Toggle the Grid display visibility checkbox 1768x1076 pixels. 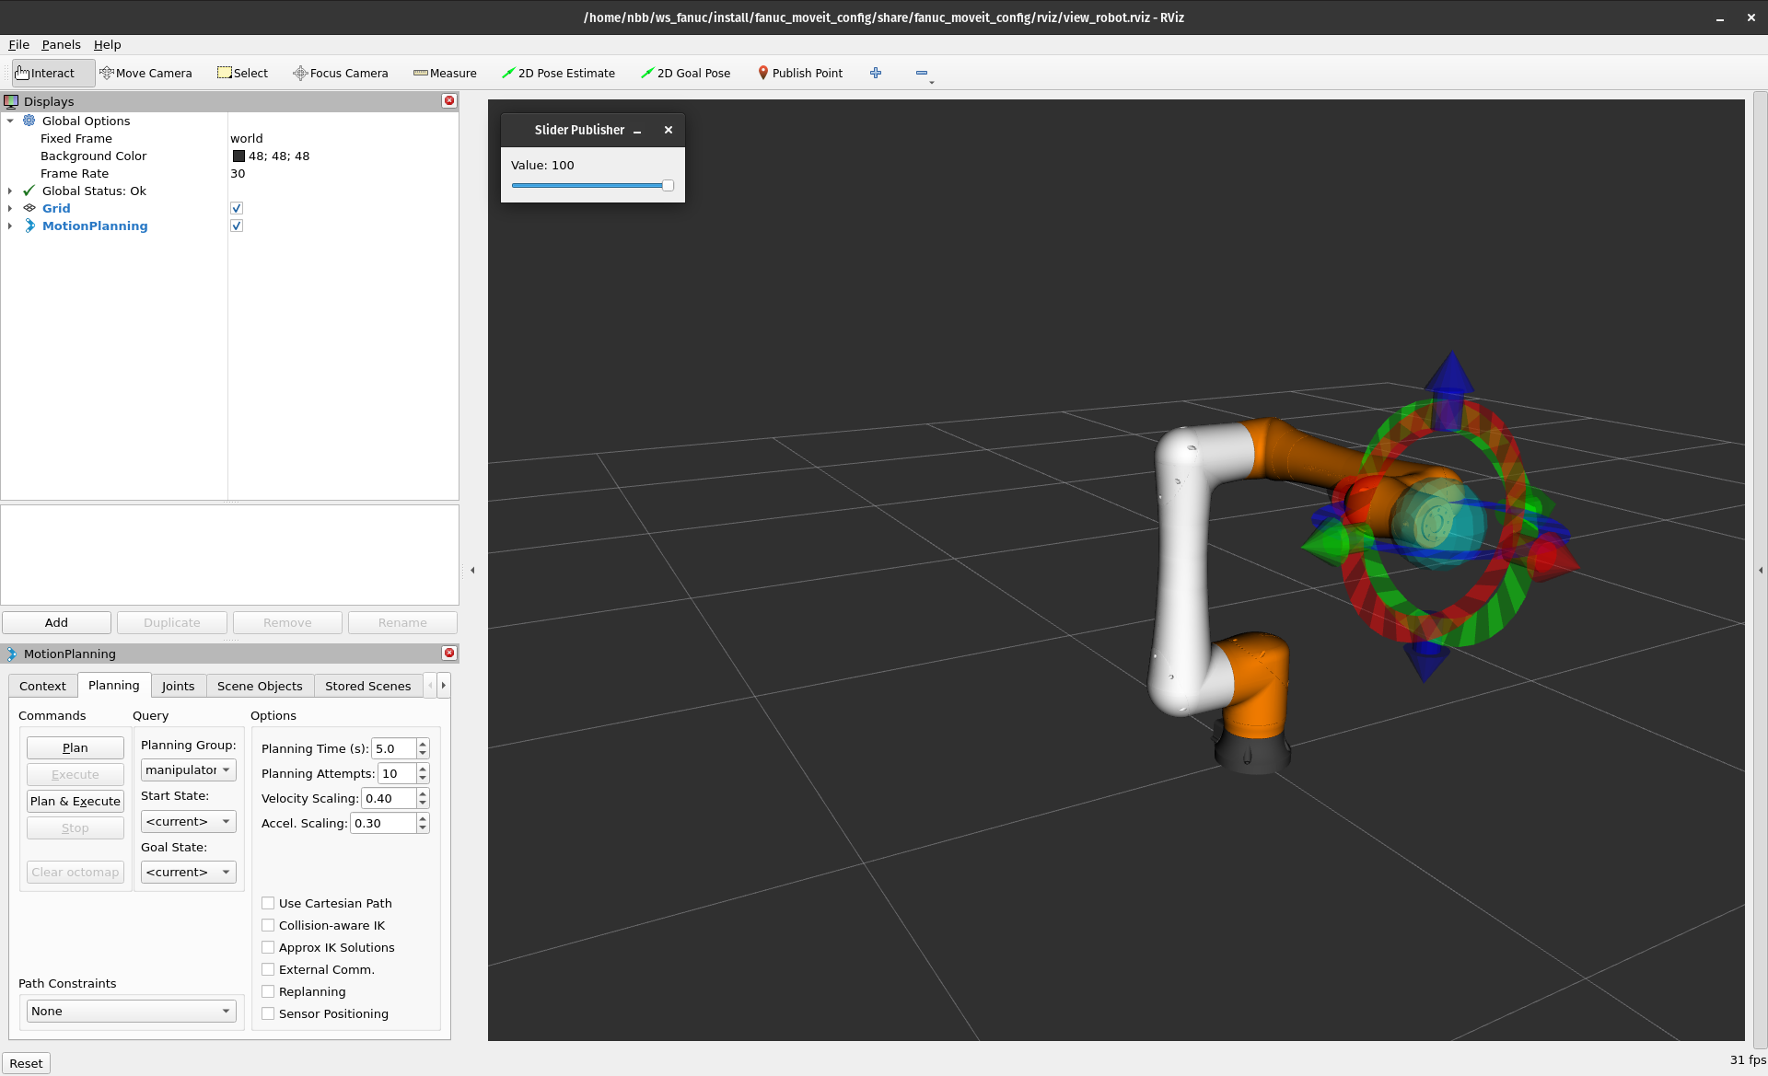click(x=237, y=208)
